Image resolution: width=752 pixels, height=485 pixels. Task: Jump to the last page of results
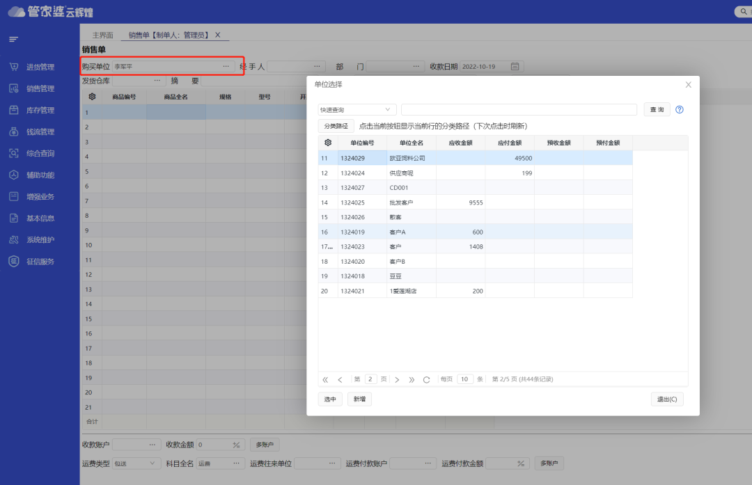pos(412,380)
